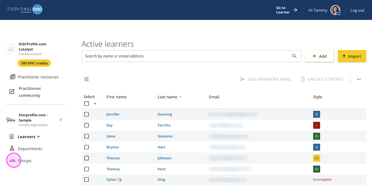Click the Incomplete status for Dylan King
The image size is (372, 185).
(x=322, y=179)
